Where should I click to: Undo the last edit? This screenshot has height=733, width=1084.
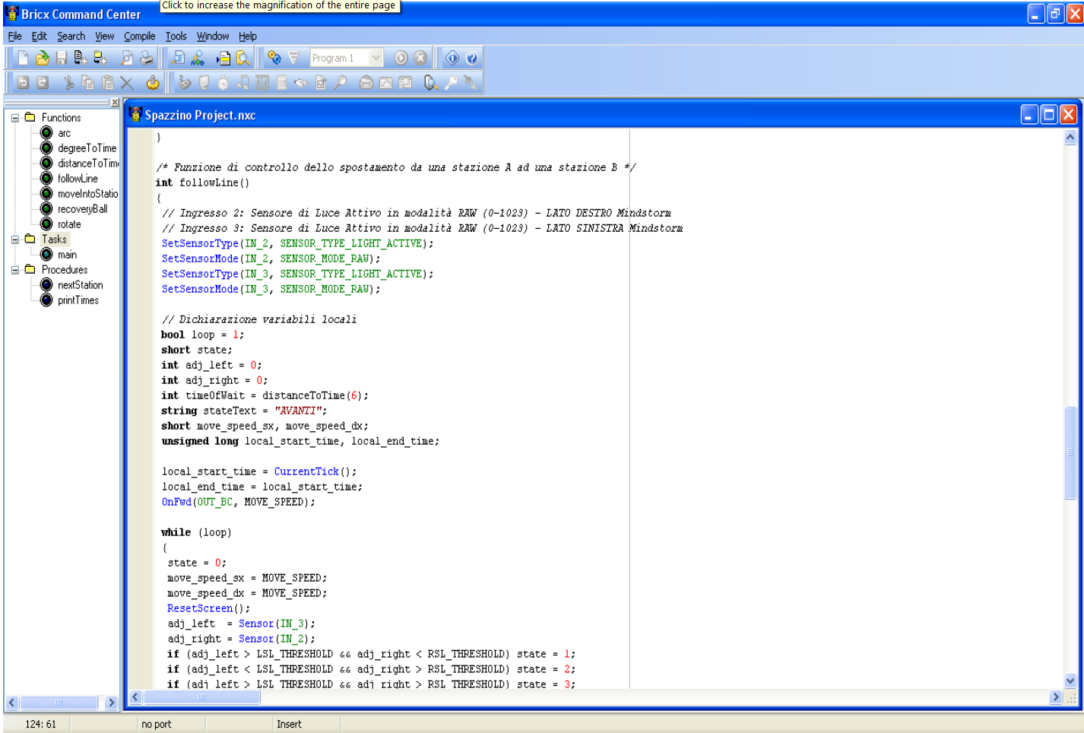[23, 83]
